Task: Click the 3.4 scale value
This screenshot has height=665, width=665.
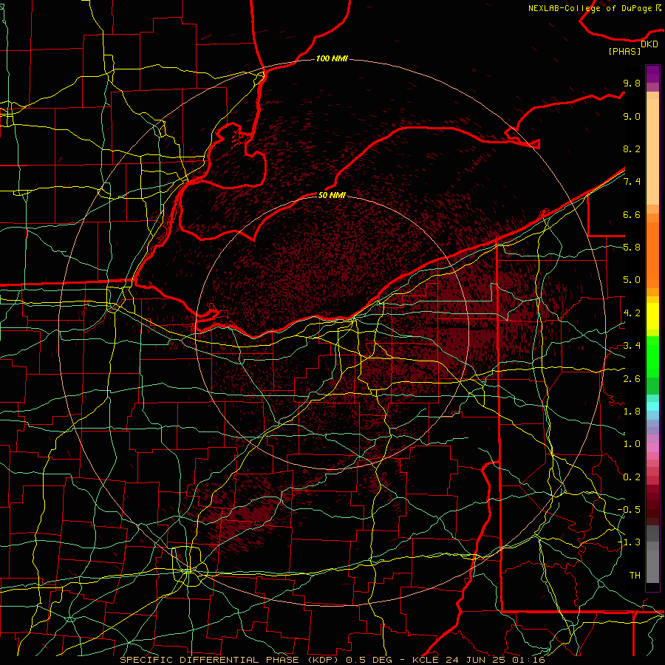Action: pyautogui.click(x=632, y=346)
